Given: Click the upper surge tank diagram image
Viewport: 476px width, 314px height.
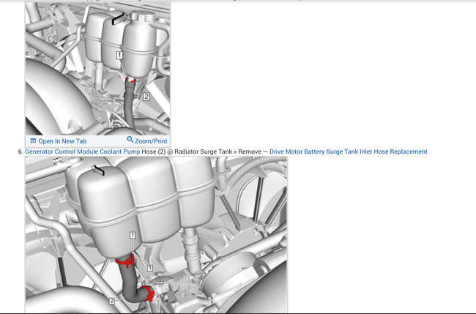Looking at the screenshot, I should (97, 69).
